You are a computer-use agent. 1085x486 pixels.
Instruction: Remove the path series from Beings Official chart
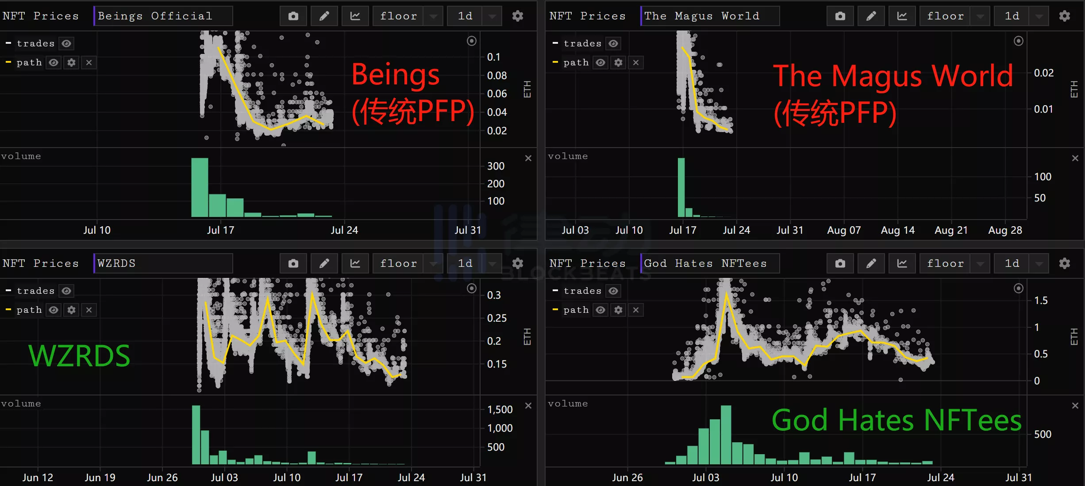(x=89, y=63)
